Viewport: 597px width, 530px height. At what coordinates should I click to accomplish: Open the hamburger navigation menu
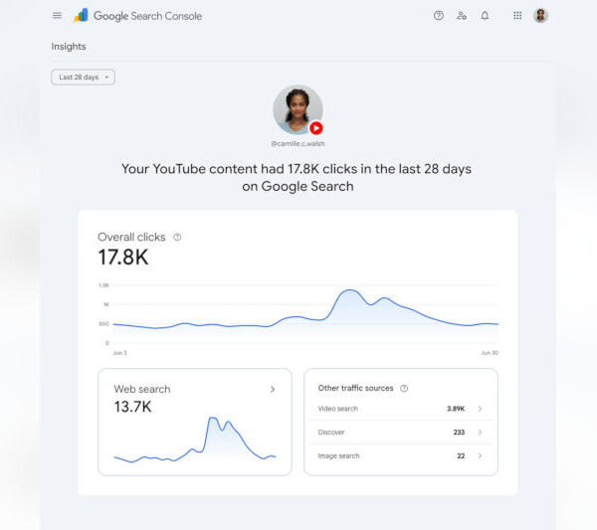click(57, 16)
